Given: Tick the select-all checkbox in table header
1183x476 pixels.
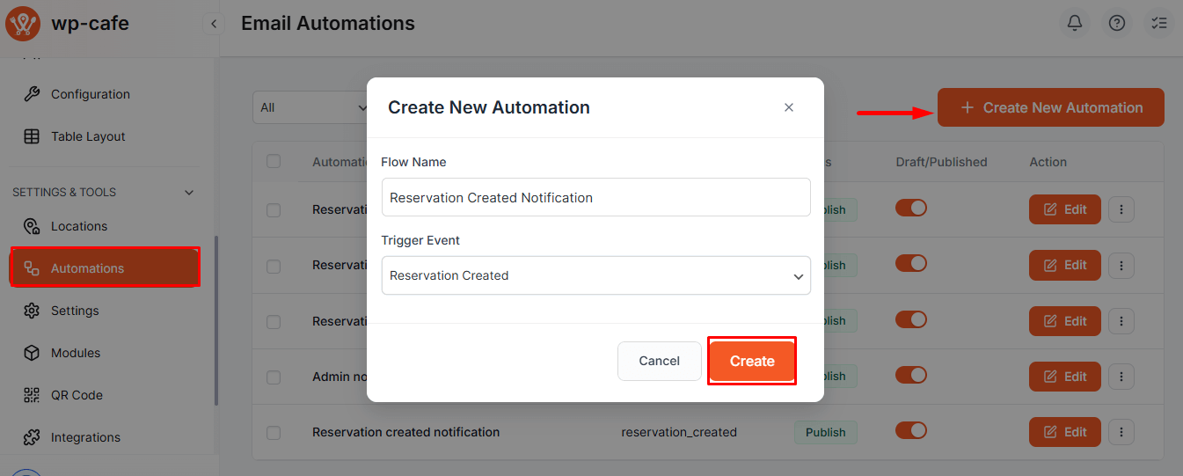Looking at the screenshot, I should coord(274,161).
